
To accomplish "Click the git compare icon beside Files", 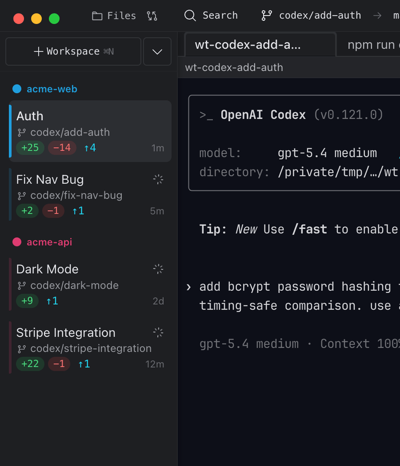I will 152,16.
